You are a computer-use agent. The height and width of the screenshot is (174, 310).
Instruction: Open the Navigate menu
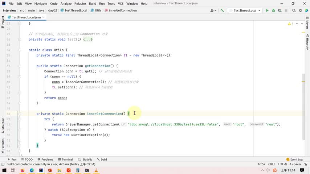point(41,4)
